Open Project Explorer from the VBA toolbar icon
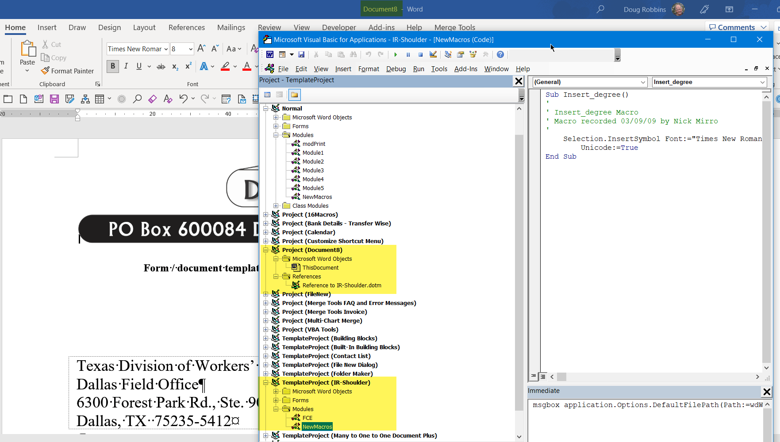 coord(448,54)
